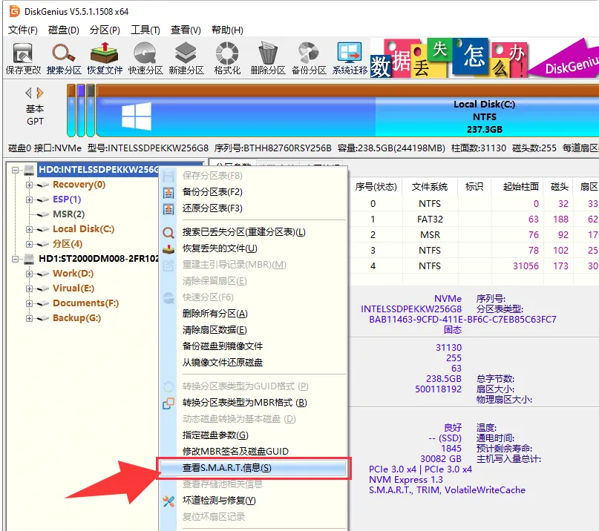Start the 系统迁移 toolbar tool
This screenshot has height=531, width=599.
click(x=350, y=58)
